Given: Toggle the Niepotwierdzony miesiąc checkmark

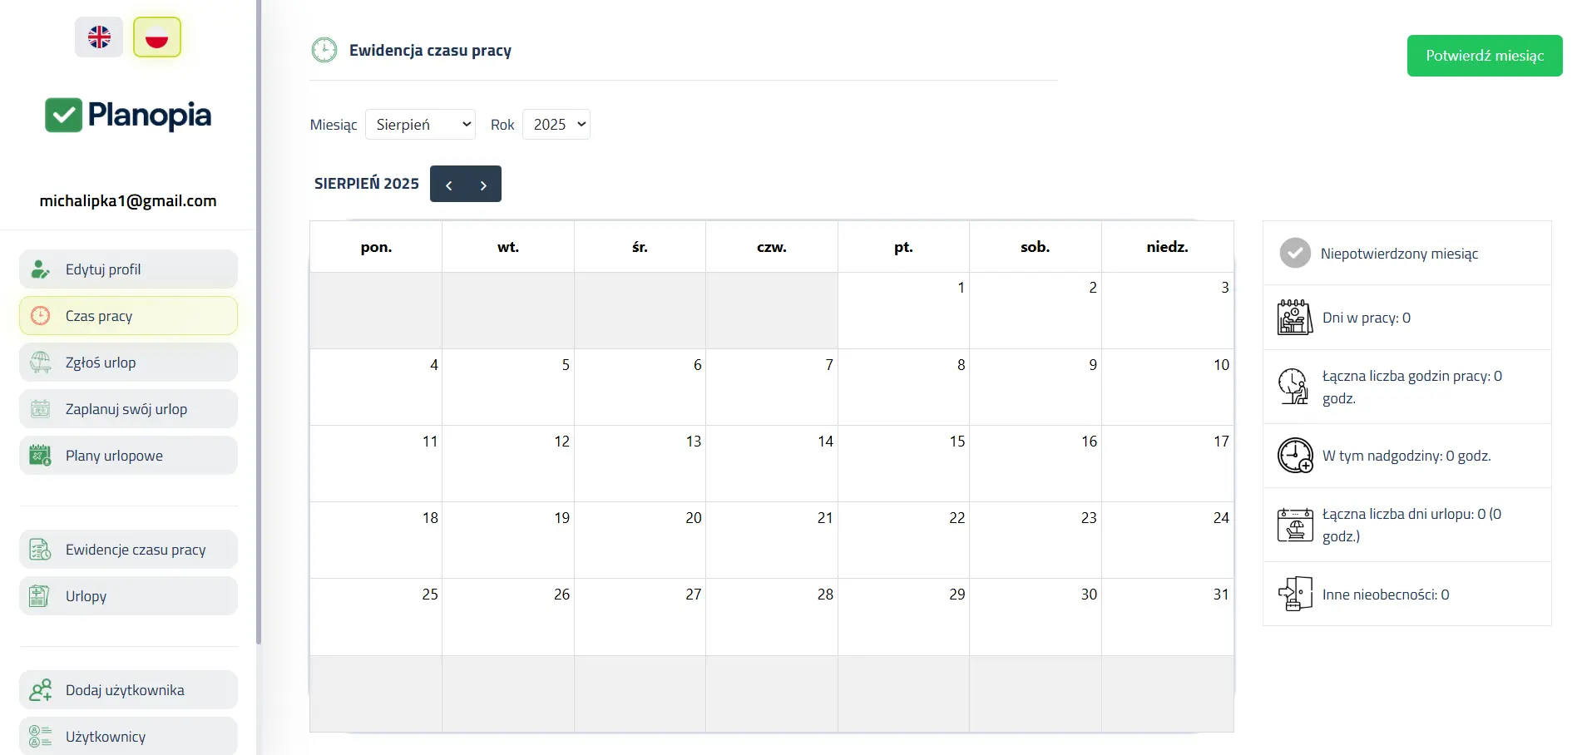Looking at the screenshot, I should (x=1294, y=254).
